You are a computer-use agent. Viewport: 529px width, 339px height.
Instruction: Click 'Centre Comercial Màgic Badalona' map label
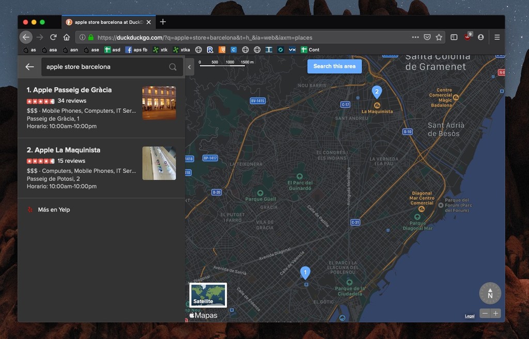(441, 97)
